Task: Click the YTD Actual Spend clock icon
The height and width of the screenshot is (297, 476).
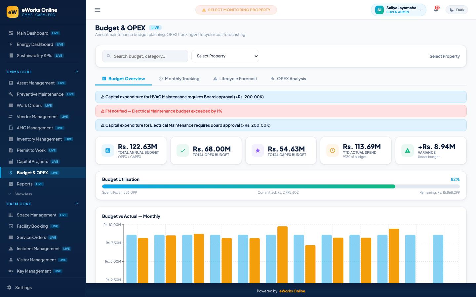Action: pos(333,150)
